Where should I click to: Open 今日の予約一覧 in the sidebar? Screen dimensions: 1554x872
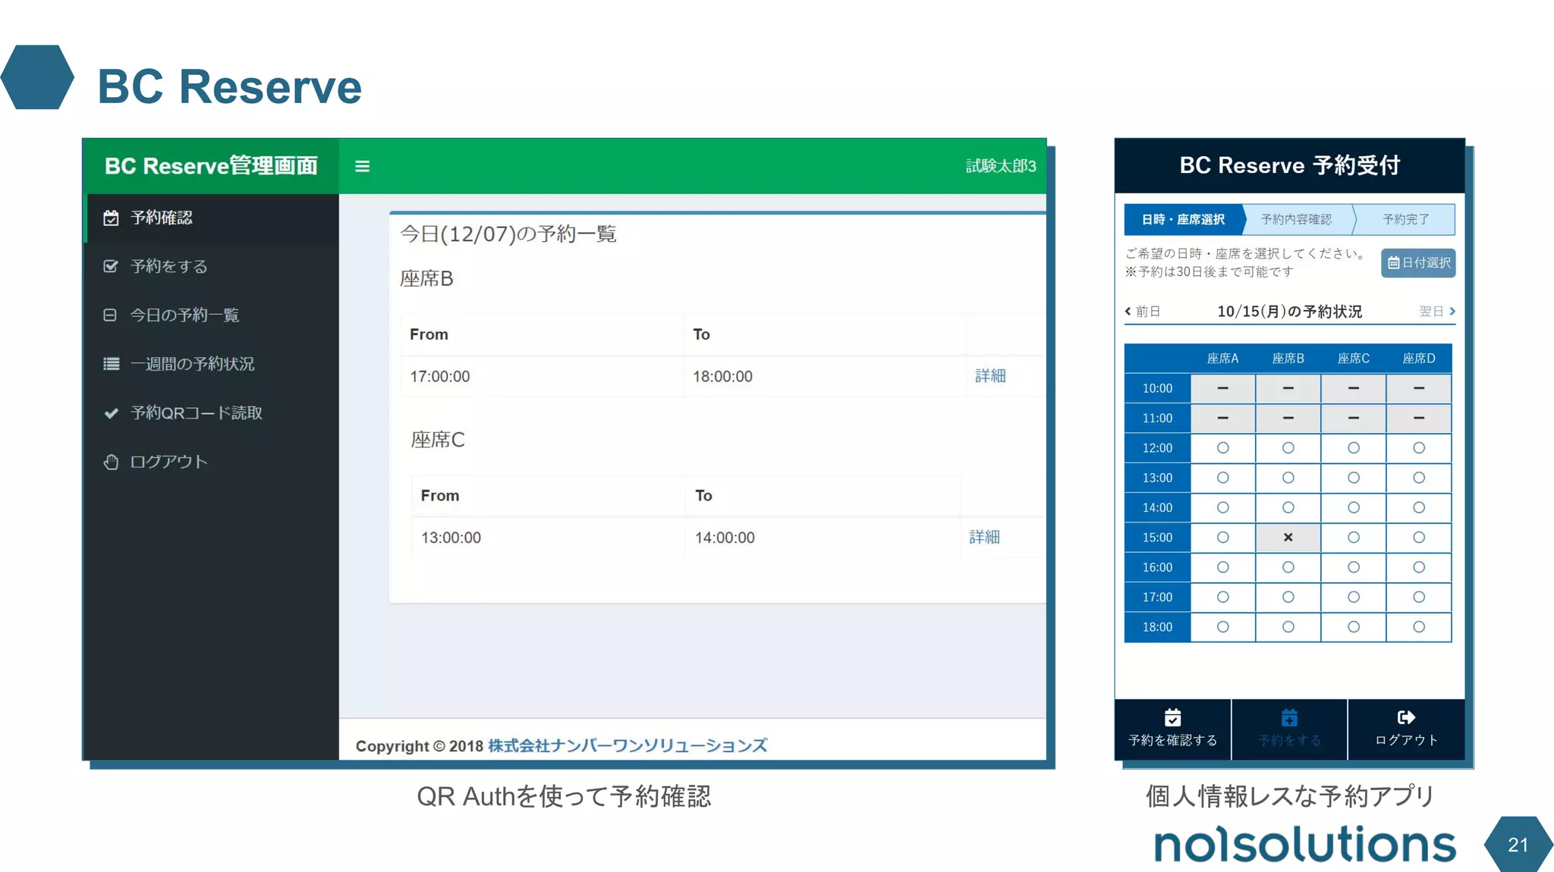coord(212,315)
